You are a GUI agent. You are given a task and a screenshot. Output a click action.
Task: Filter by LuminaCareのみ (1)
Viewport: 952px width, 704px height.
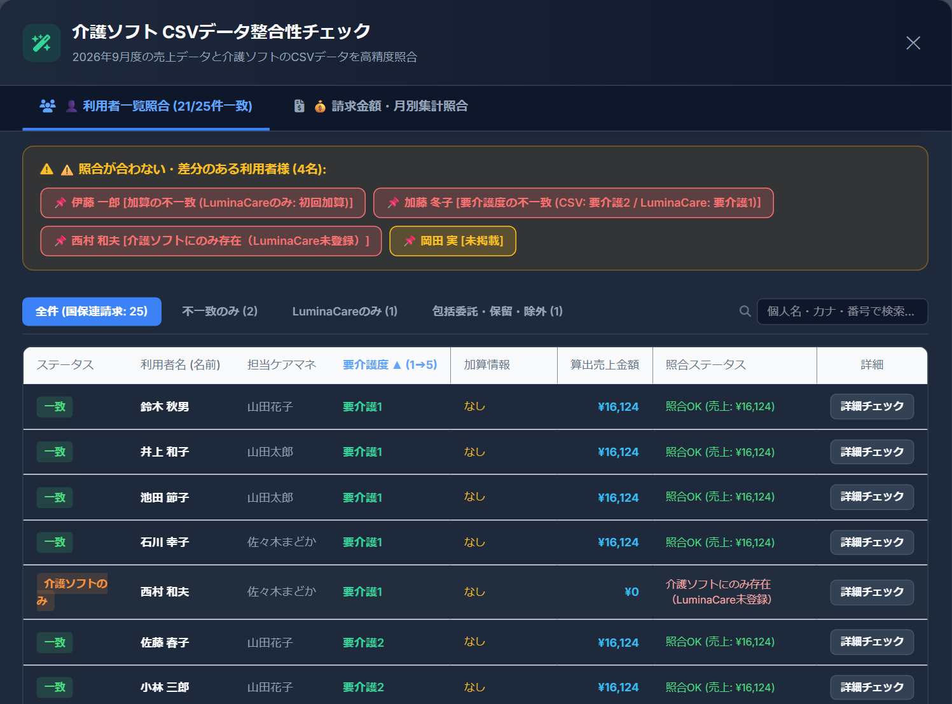345,312
